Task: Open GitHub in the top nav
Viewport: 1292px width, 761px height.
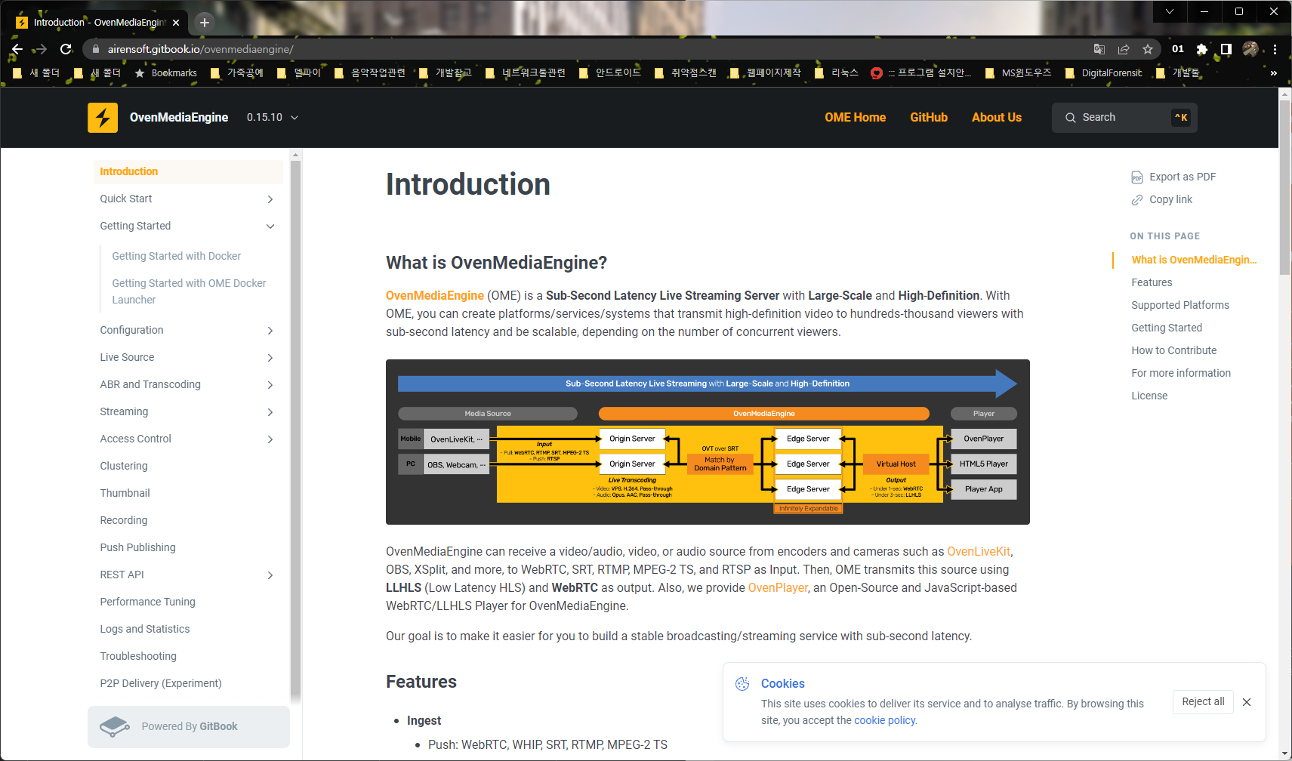Action: [x=929, y=118]
